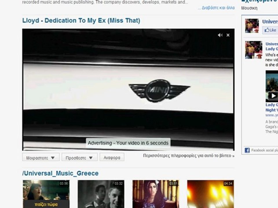Image resolution: width=278 pixels, height=208 pixels.
Task: Open the Universal page name link in the Like box
Action: [270, 22]
